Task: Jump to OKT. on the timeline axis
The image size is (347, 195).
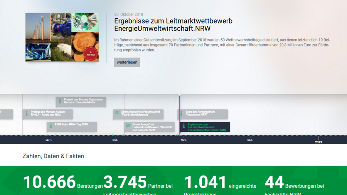Action: coord(115,140)
